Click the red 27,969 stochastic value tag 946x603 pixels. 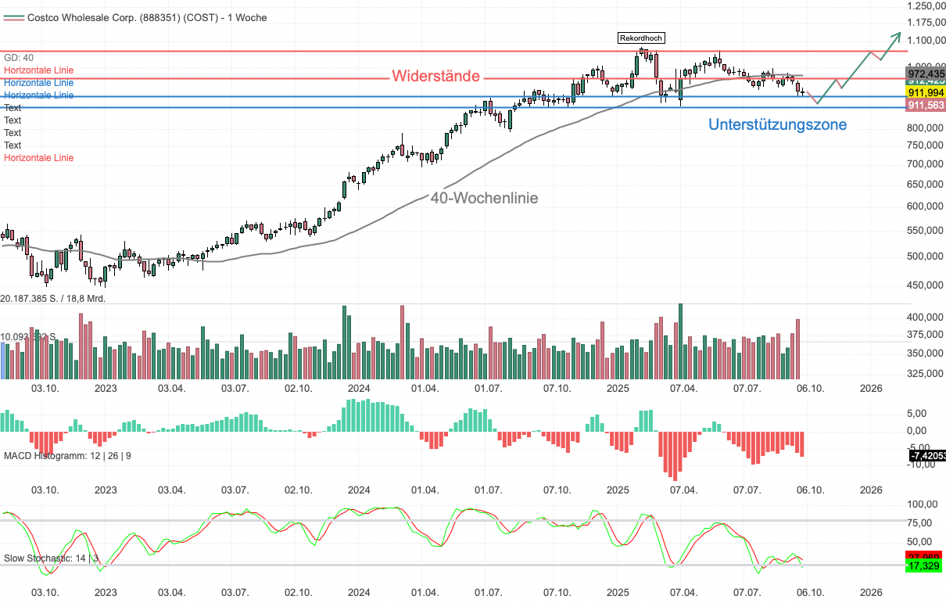pyautogui.click(x=925, y=556)
